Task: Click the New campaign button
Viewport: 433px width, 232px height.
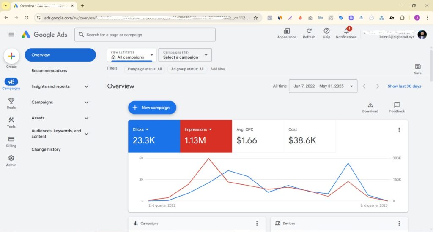Action: [x=152, y=108]
